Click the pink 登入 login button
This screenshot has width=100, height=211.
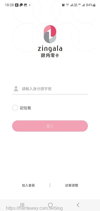point(50,126)
